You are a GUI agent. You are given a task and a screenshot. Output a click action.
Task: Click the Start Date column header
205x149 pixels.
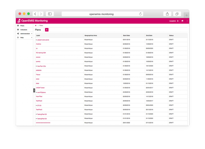127,35
